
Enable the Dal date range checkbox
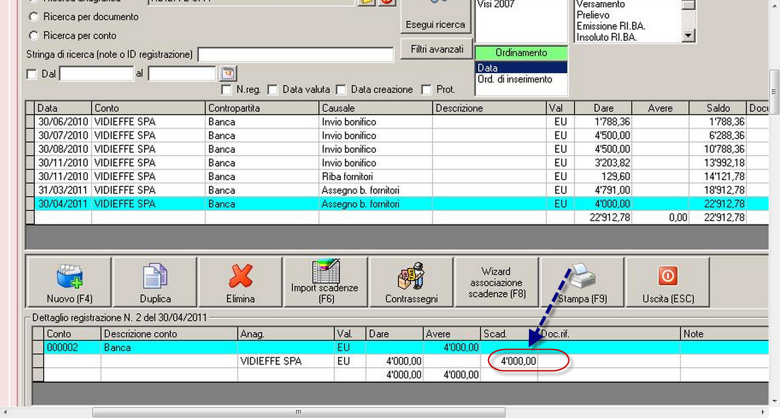(x=32, y=74)
